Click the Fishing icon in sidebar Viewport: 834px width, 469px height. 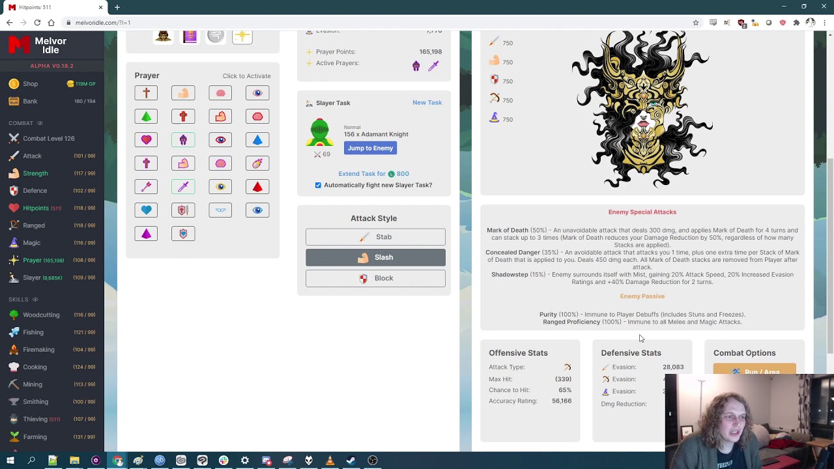point(14,332)
